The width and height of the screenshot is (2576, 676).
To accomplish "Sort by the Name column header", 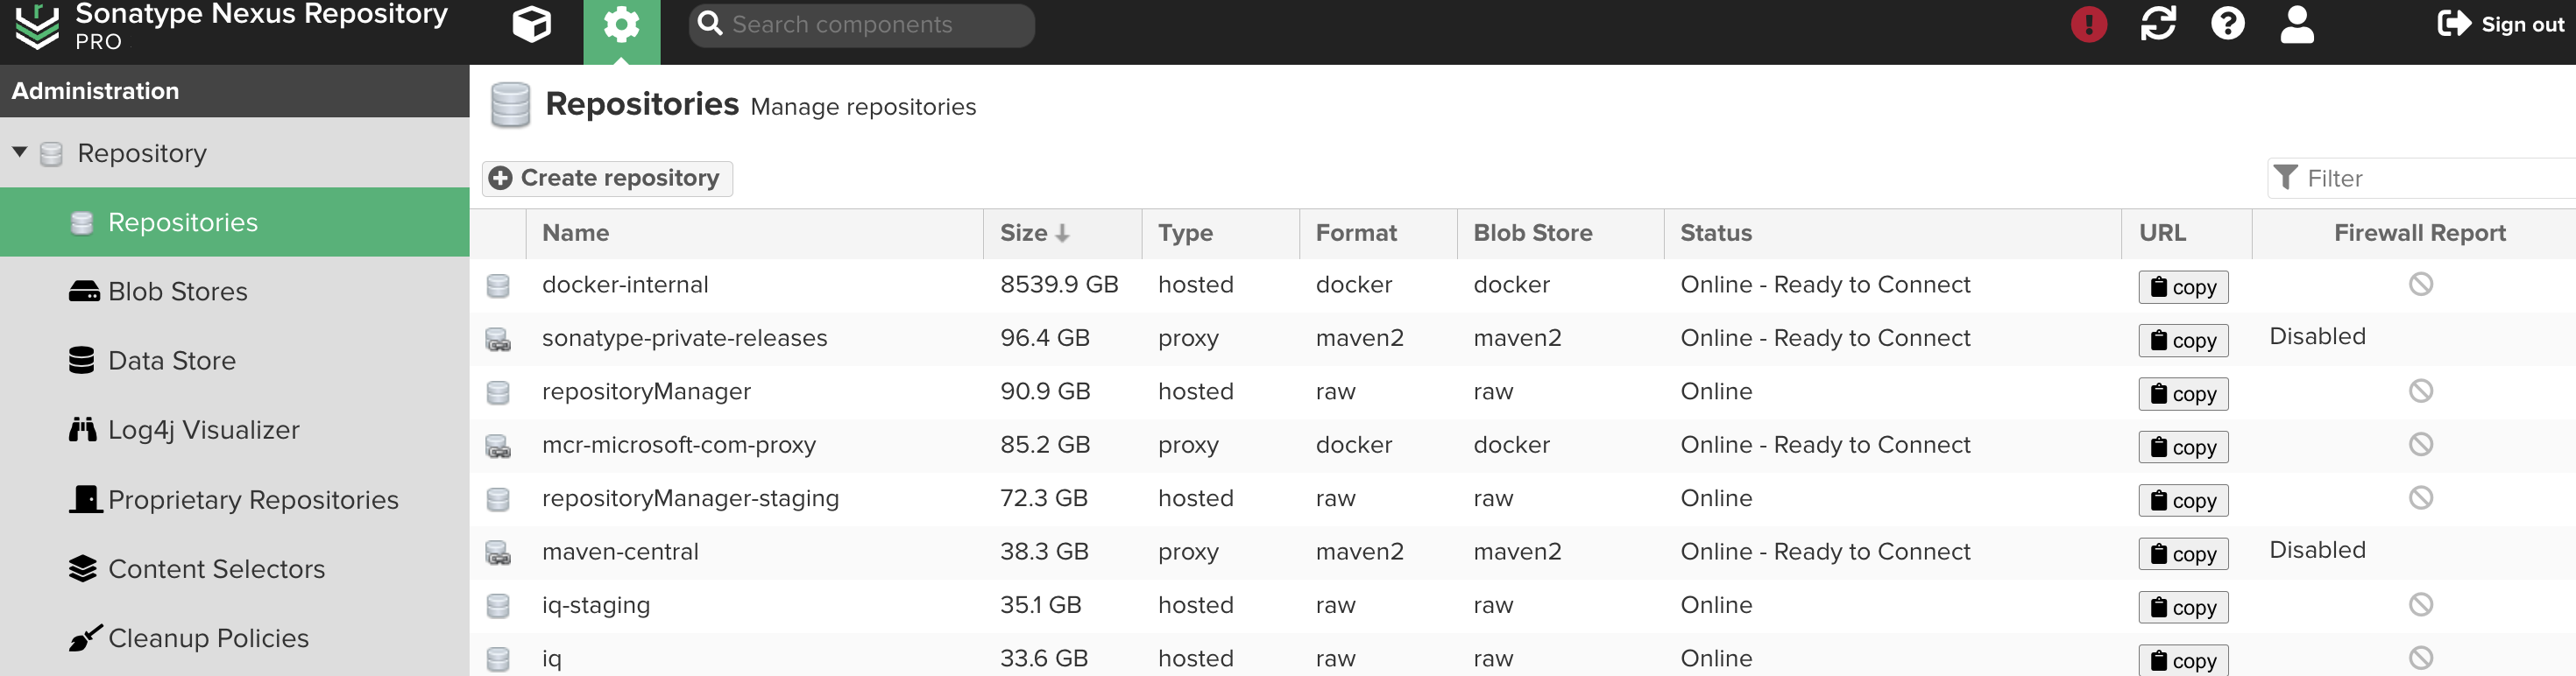I will pos(755,233).
